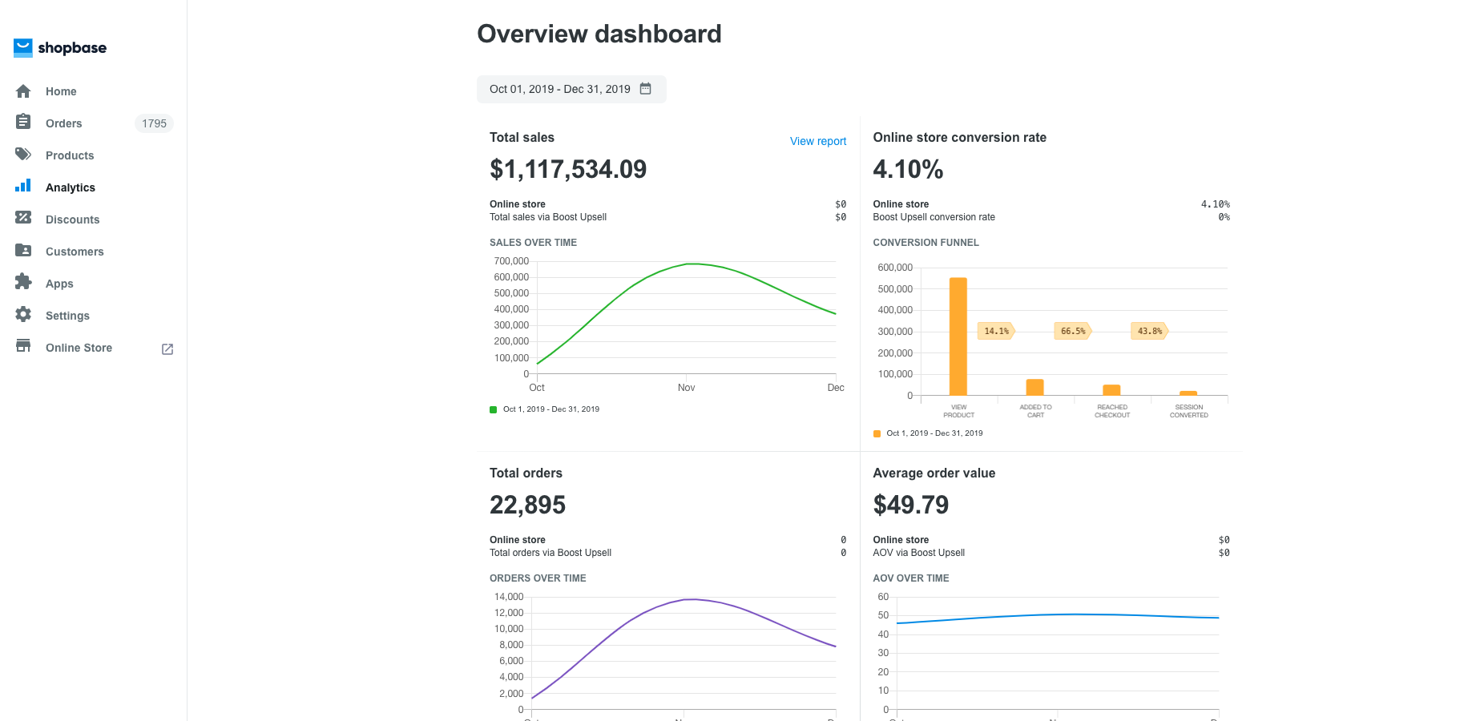
Task: Select Customers menu item
Action: pyautogui.click(x=75, y=252)
